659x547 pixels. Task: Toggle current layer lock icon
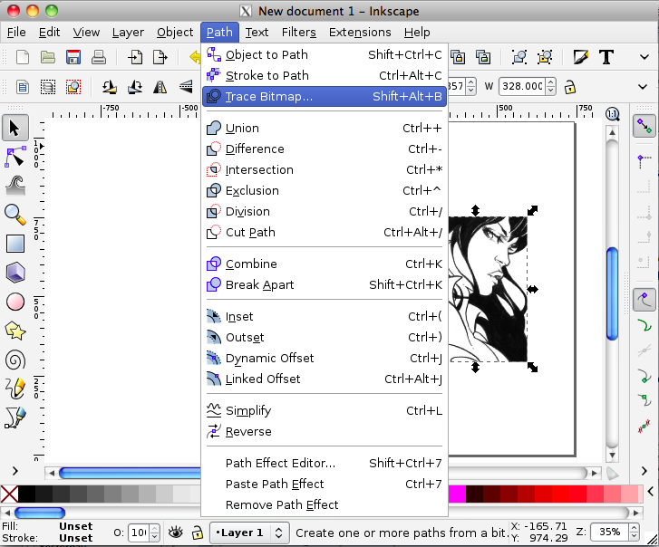(x=197, y=533)
